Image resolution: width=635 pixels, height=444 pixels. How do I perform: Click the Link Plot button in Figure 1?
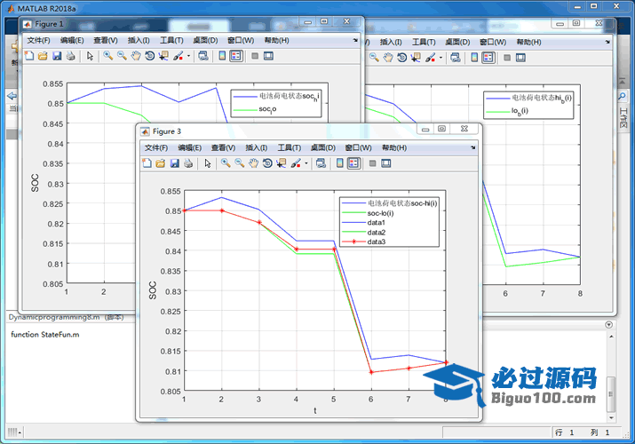pos(202,56)
